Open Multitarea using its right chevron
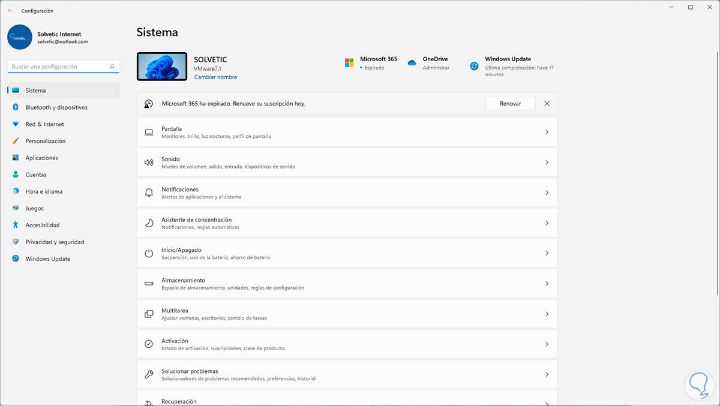Screen dimensions: 720x406 pos(547,314)
